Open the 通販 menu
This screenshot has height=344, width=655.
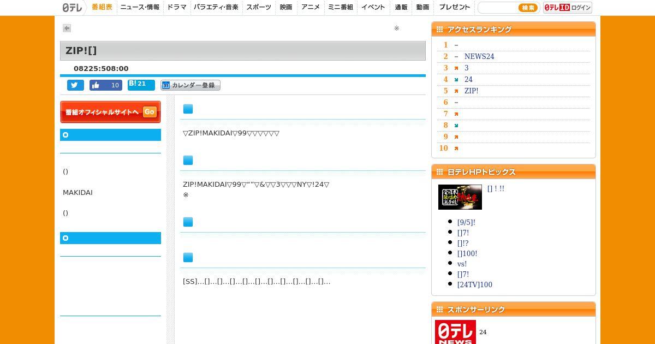click(x=401, y=8)
